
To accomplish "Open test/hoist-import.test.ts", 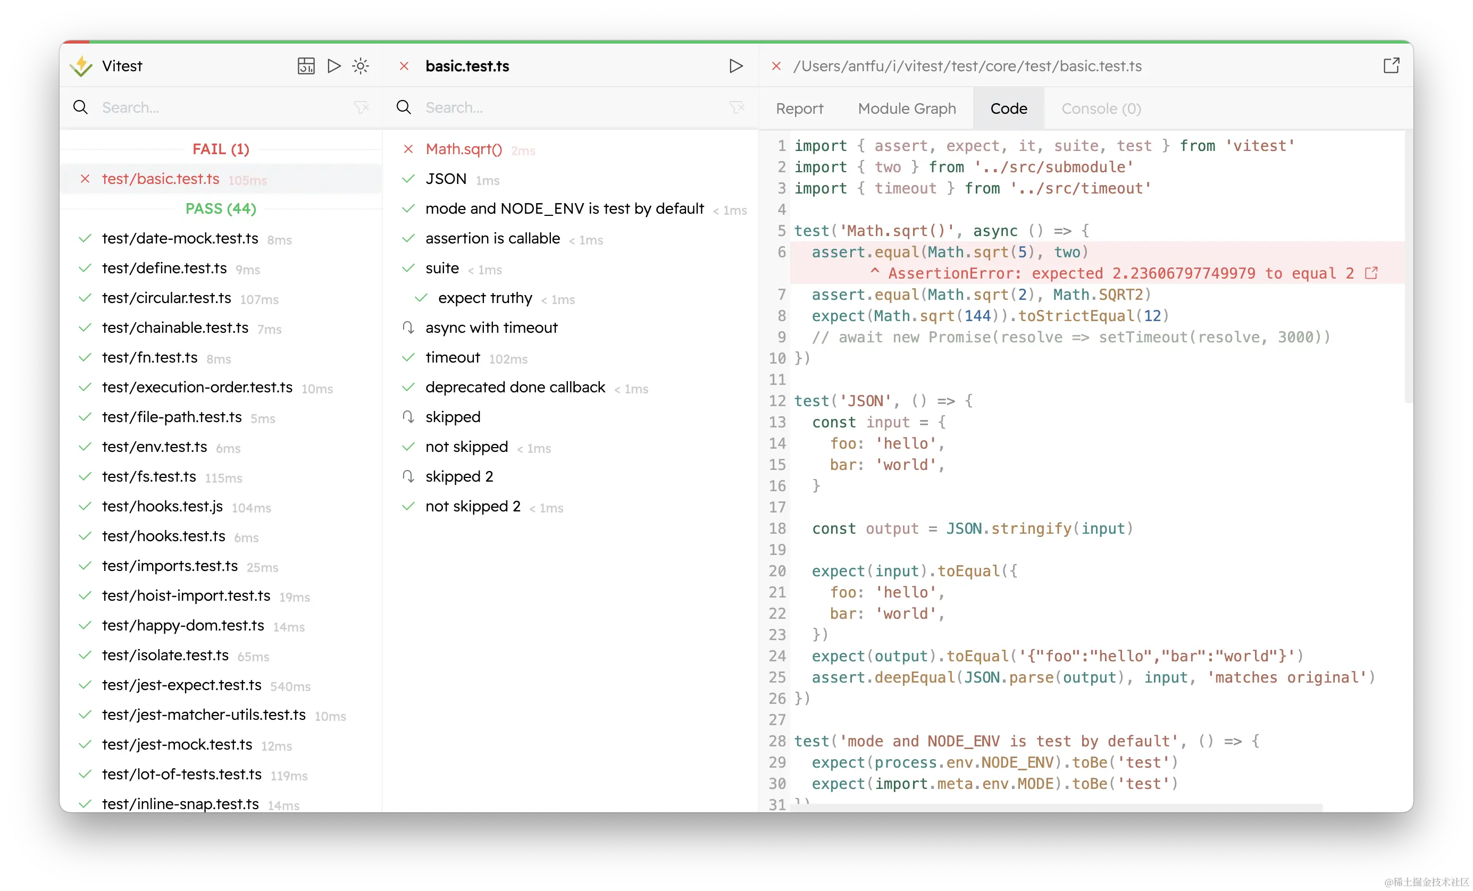I will click(x=221, y=596).
